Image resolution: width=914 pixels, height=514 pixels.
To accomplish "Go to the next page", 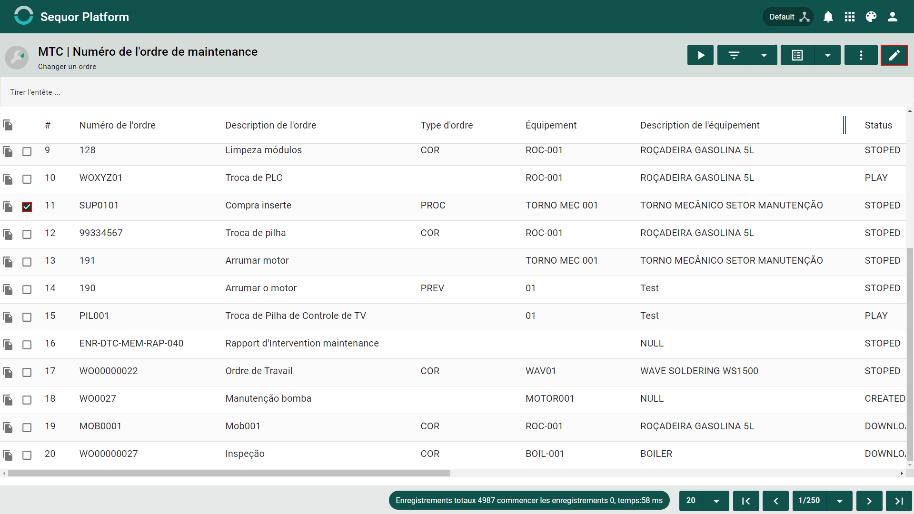I will (x=869, y=501).
